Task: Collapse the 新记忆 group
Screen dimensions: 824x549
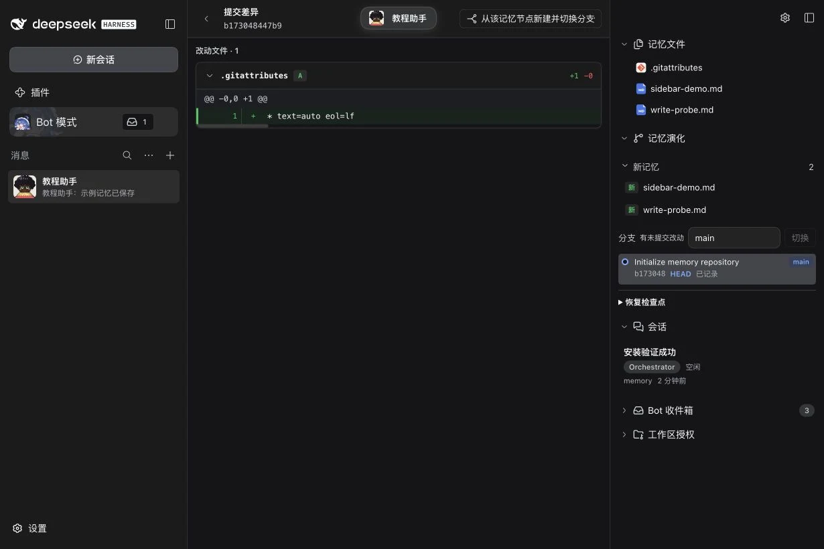Action: tap(624, 166)
